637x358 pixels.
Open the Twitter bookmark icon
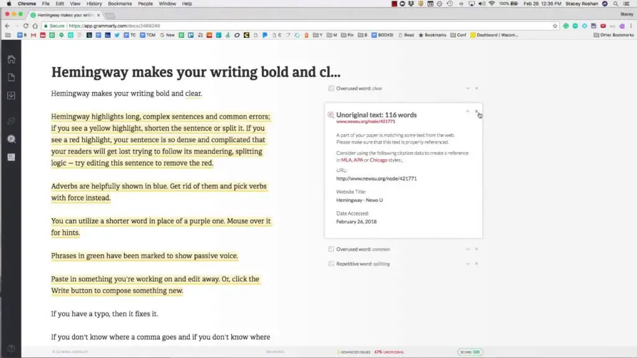point(117,35)
